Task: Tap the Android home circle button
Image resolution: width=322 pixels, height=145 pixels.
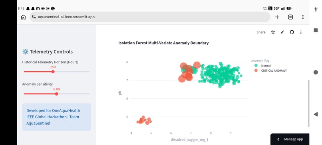Action: tap(316, 72)
